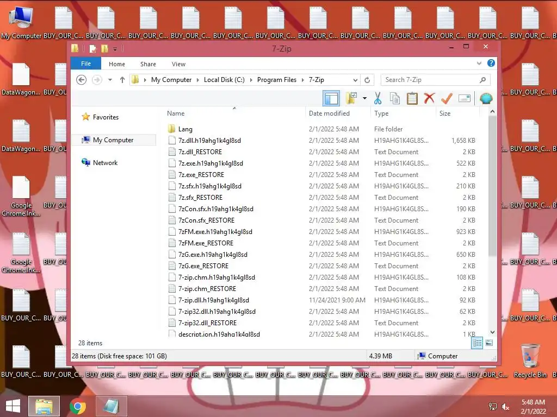Click the shell globe toolbar icon

pos(486,98)
